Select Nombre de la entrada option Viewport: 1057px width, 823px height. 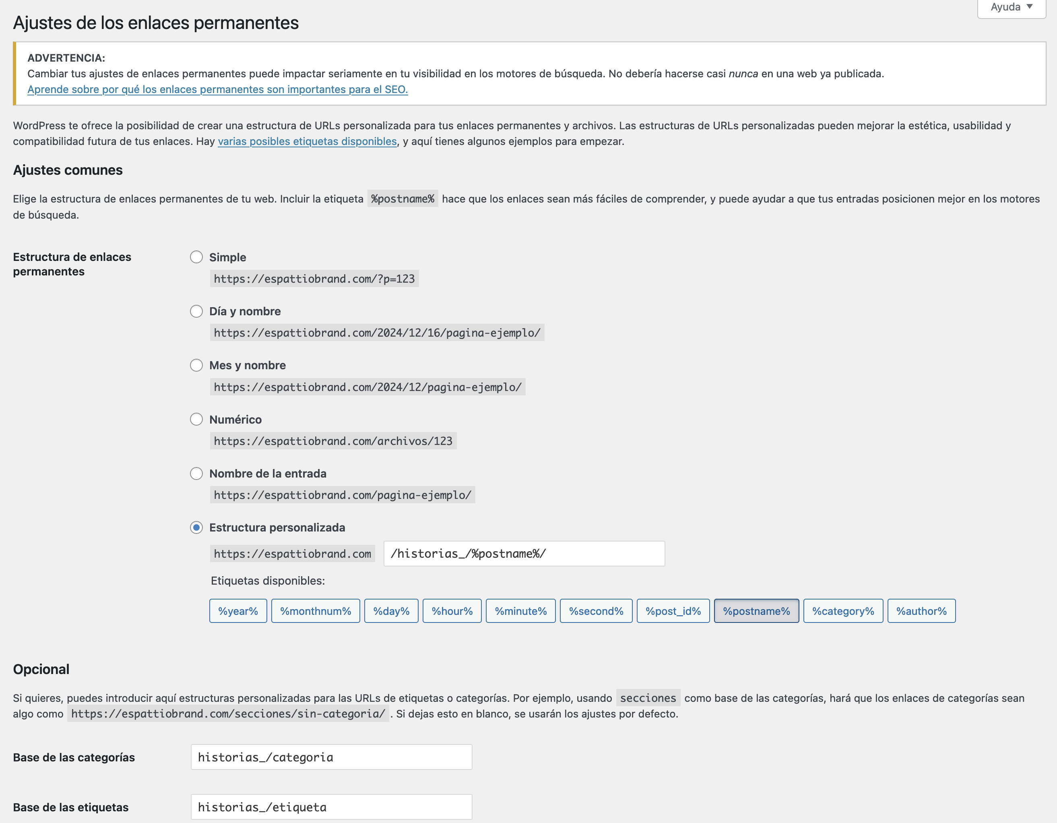[x=196, y=474]
